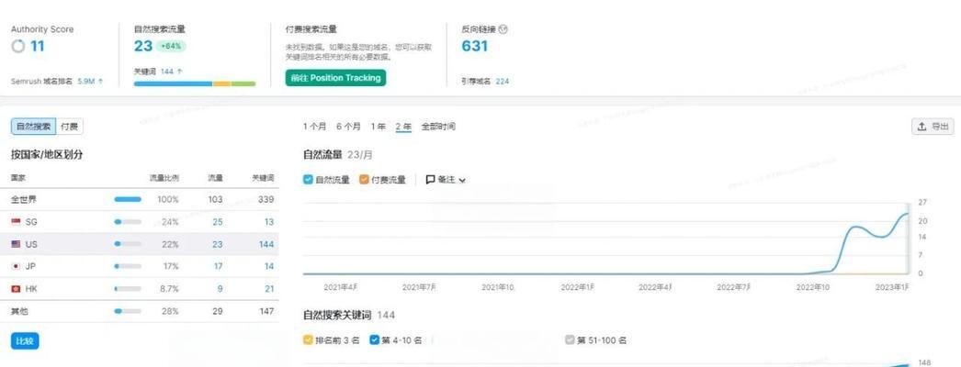
Task: Select the 其他 row label
Action: point(19,311)
